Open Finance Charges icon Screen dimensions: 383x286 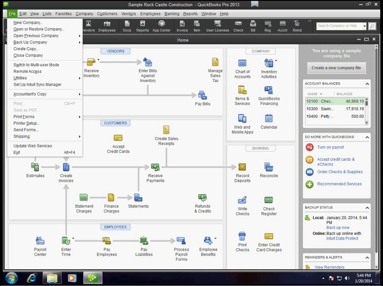(x=111, y=197)
